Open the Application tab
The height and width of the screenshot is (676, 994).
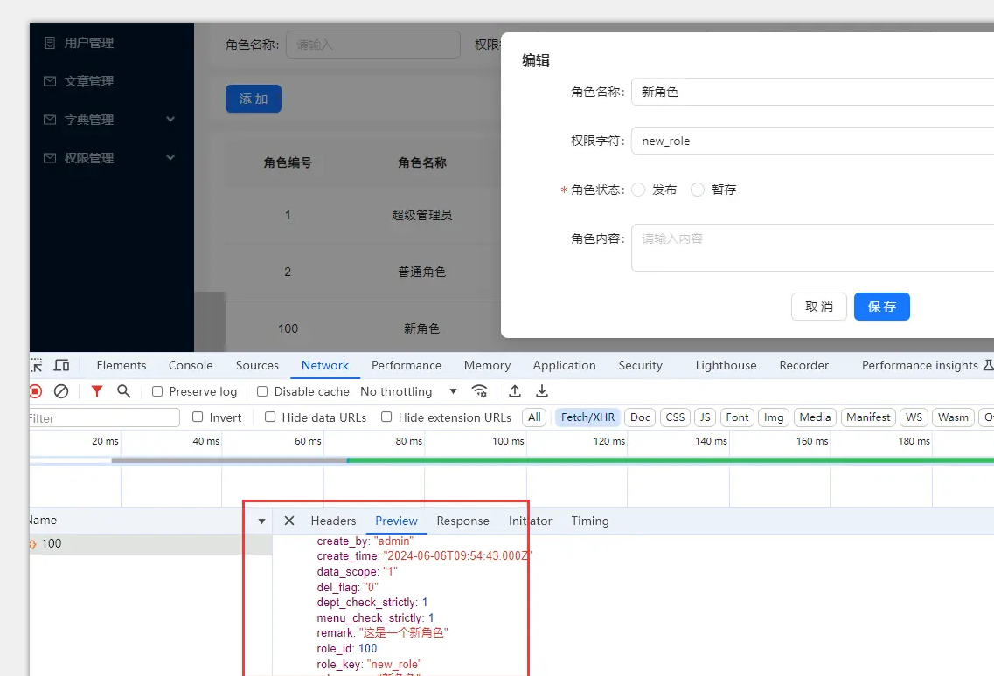[x=564, y=366]
